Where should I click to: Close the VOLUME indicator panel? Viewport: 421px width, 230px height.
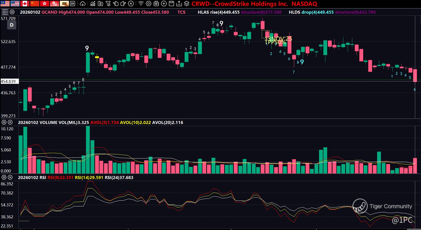coord(10,122)
